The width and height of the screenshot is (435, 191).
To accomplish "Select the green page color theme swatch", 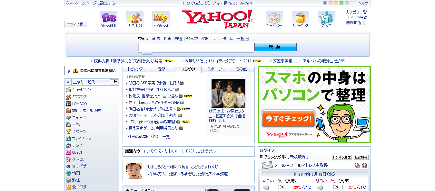I will pos(341,3).
